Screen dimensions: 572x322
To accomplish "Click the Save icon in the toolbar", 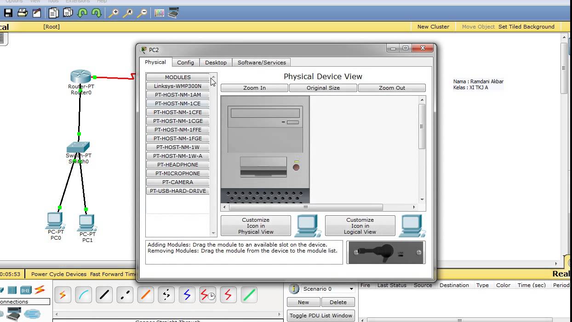I will point(8,13).
